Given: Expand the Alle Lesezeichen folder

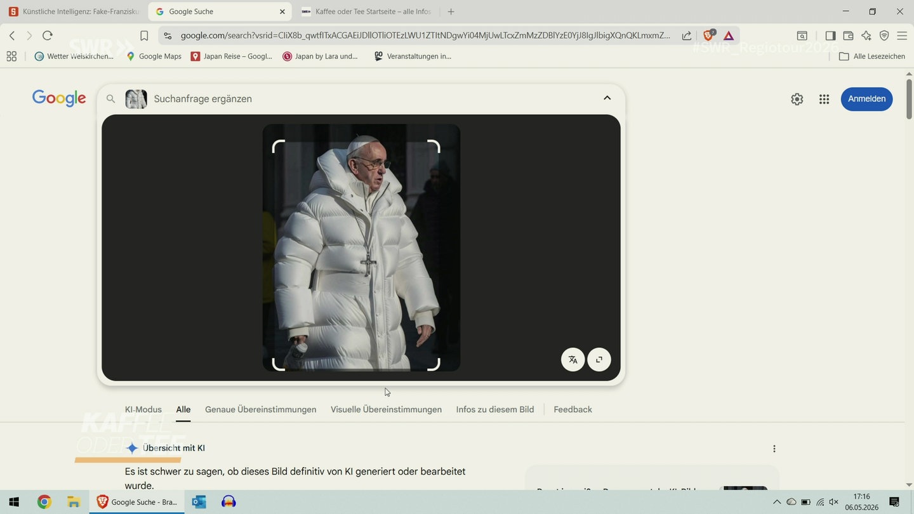Looking at the screenshot, I should click(872, 56).
